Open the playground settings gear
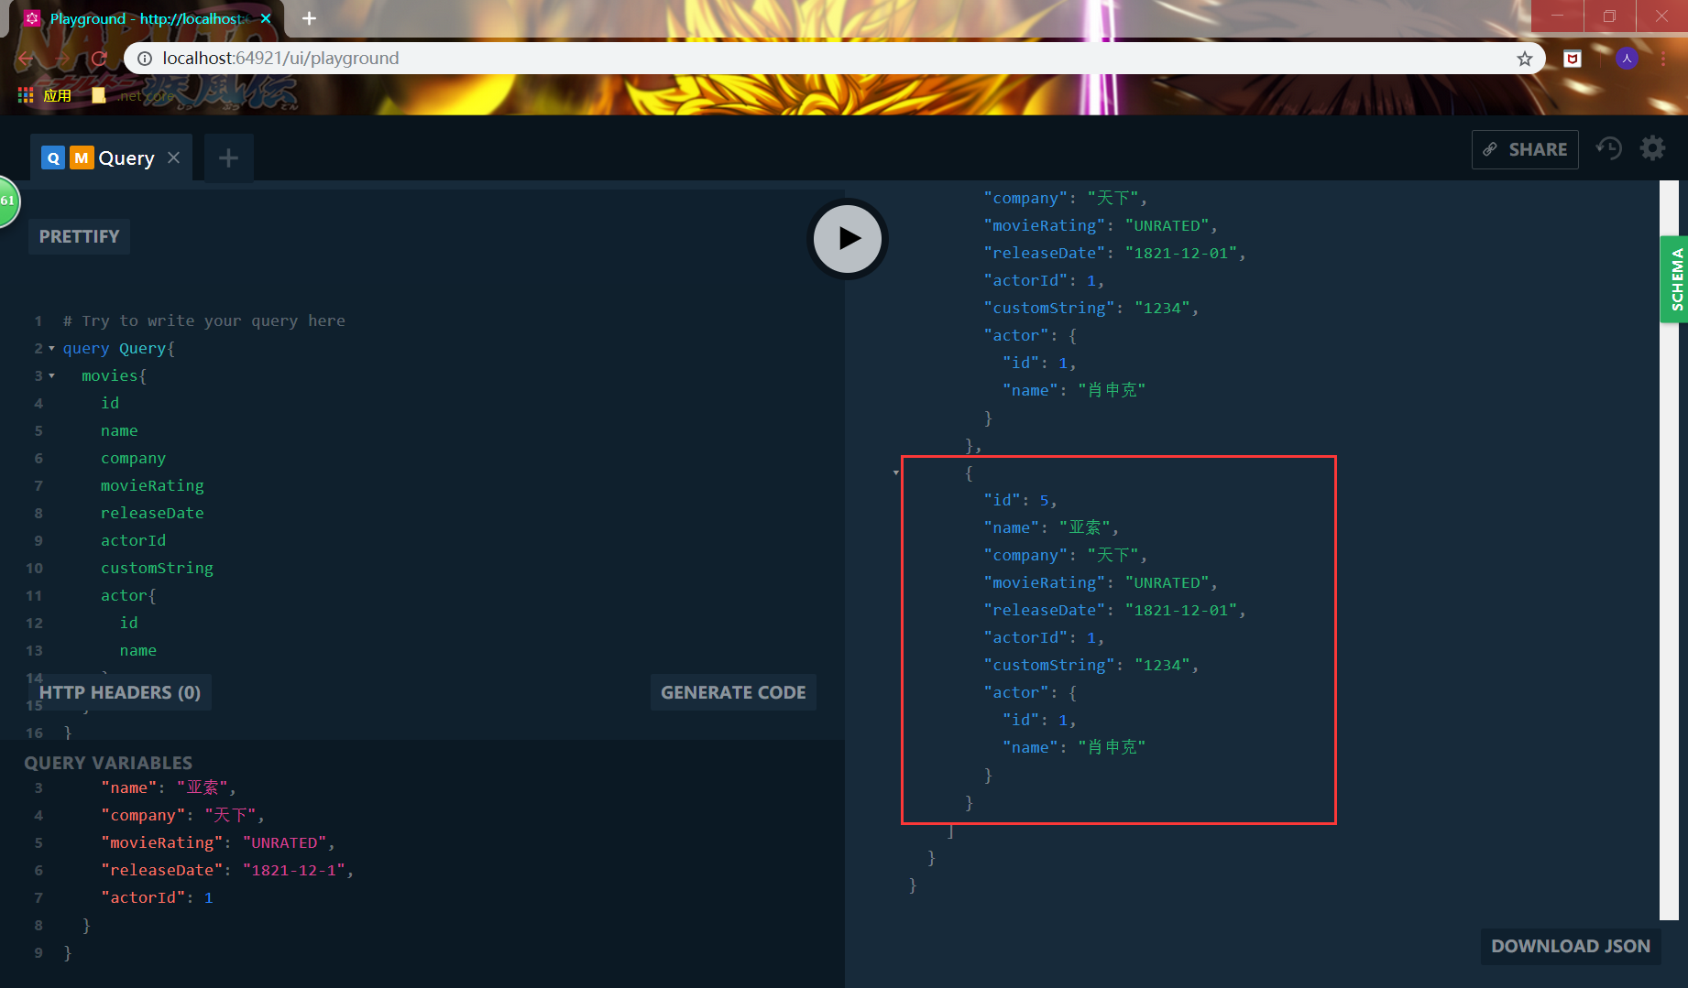This screenshot has height=988, width=1688. click(1652, 148)
